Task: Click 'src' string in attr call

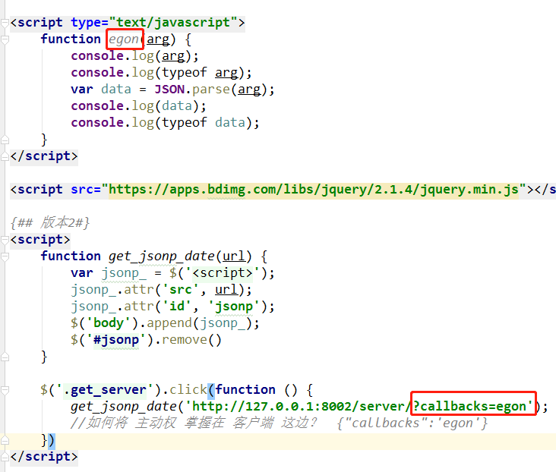Action: (x=180, y=290)
